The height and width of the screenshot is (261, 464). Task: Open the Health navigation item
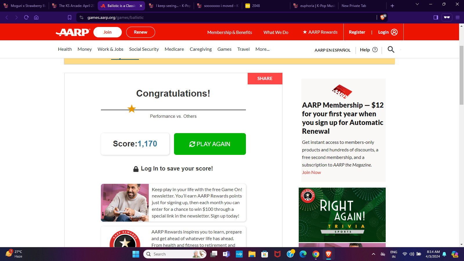[65, 49]
